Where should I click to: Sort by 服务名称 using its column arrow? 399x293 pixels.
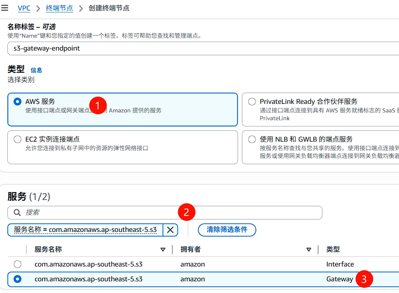[163, 249]
